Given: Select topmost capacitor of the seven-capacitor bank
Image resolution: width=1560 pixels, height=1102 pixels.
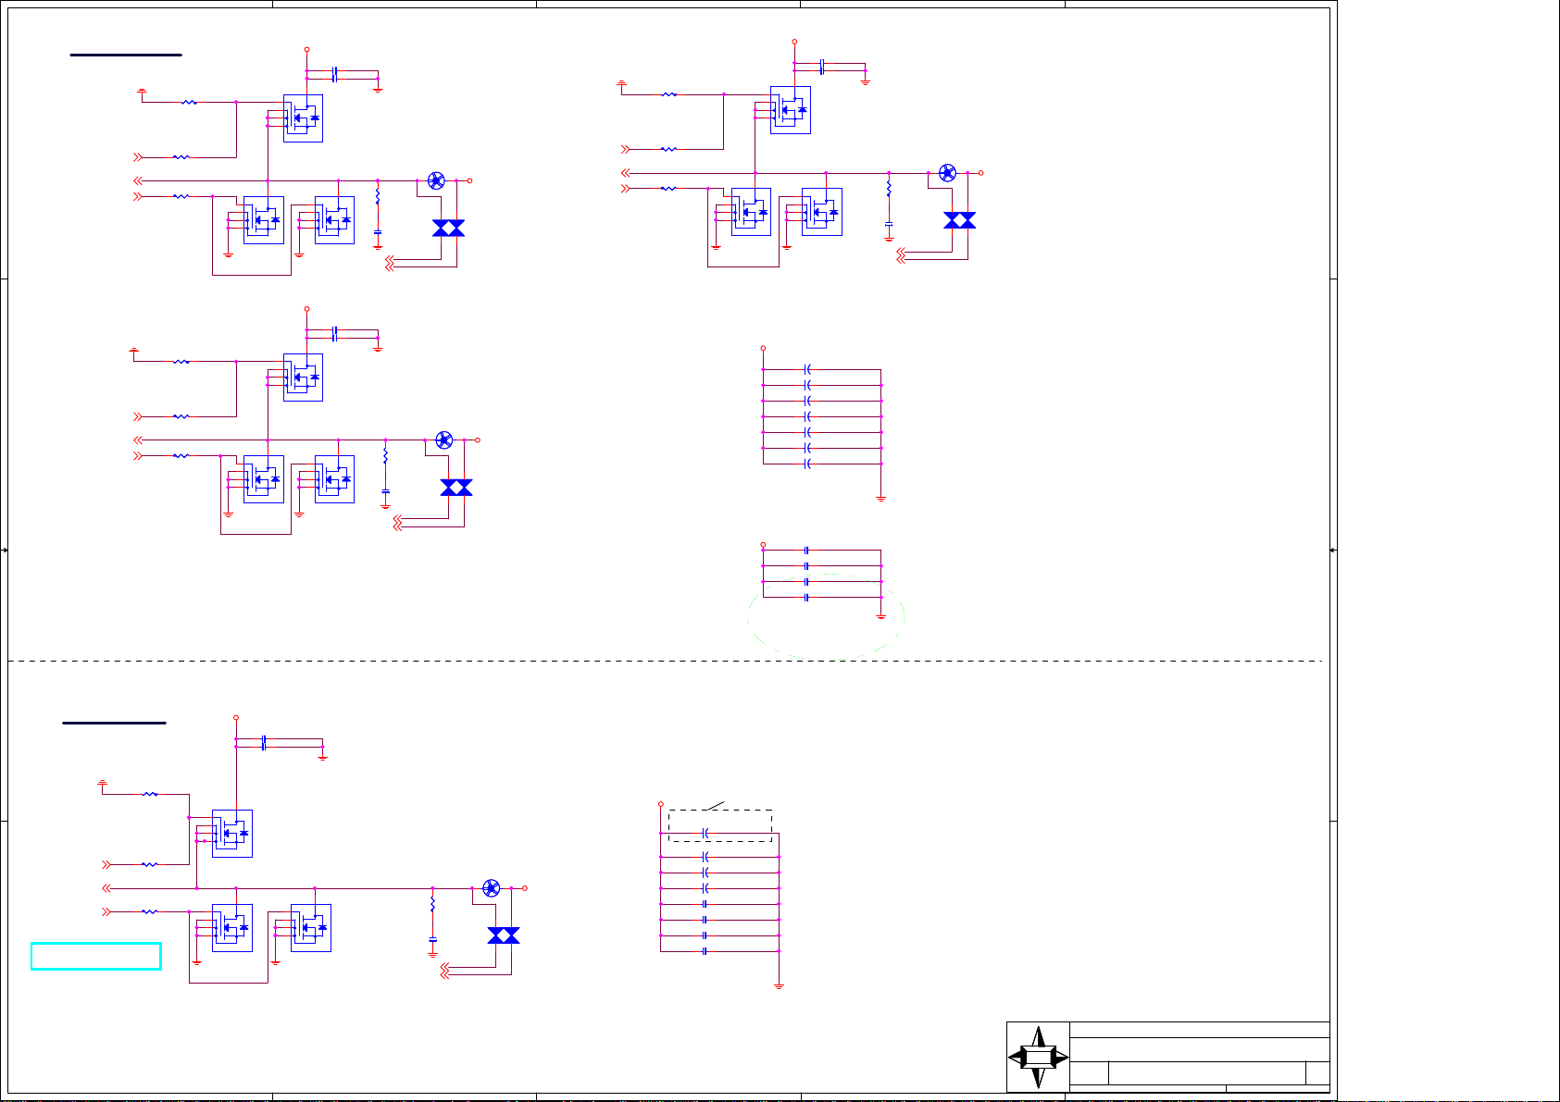Looking at the screenshot, I should click(x=808, y=370).
